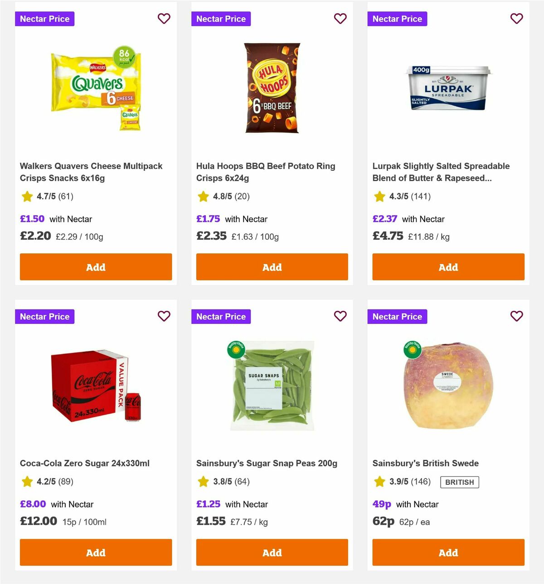Select the BRITISH label on the Swede

pyautogui.click(x=460, y=482)
